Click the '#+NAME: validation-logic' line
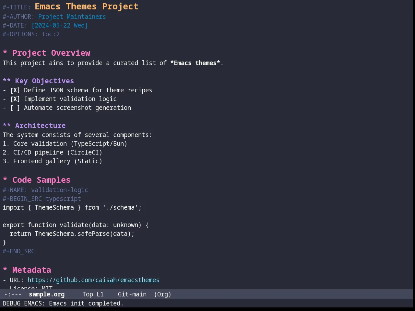Screen dimensions: 415x311 click(x=45, y=190)
